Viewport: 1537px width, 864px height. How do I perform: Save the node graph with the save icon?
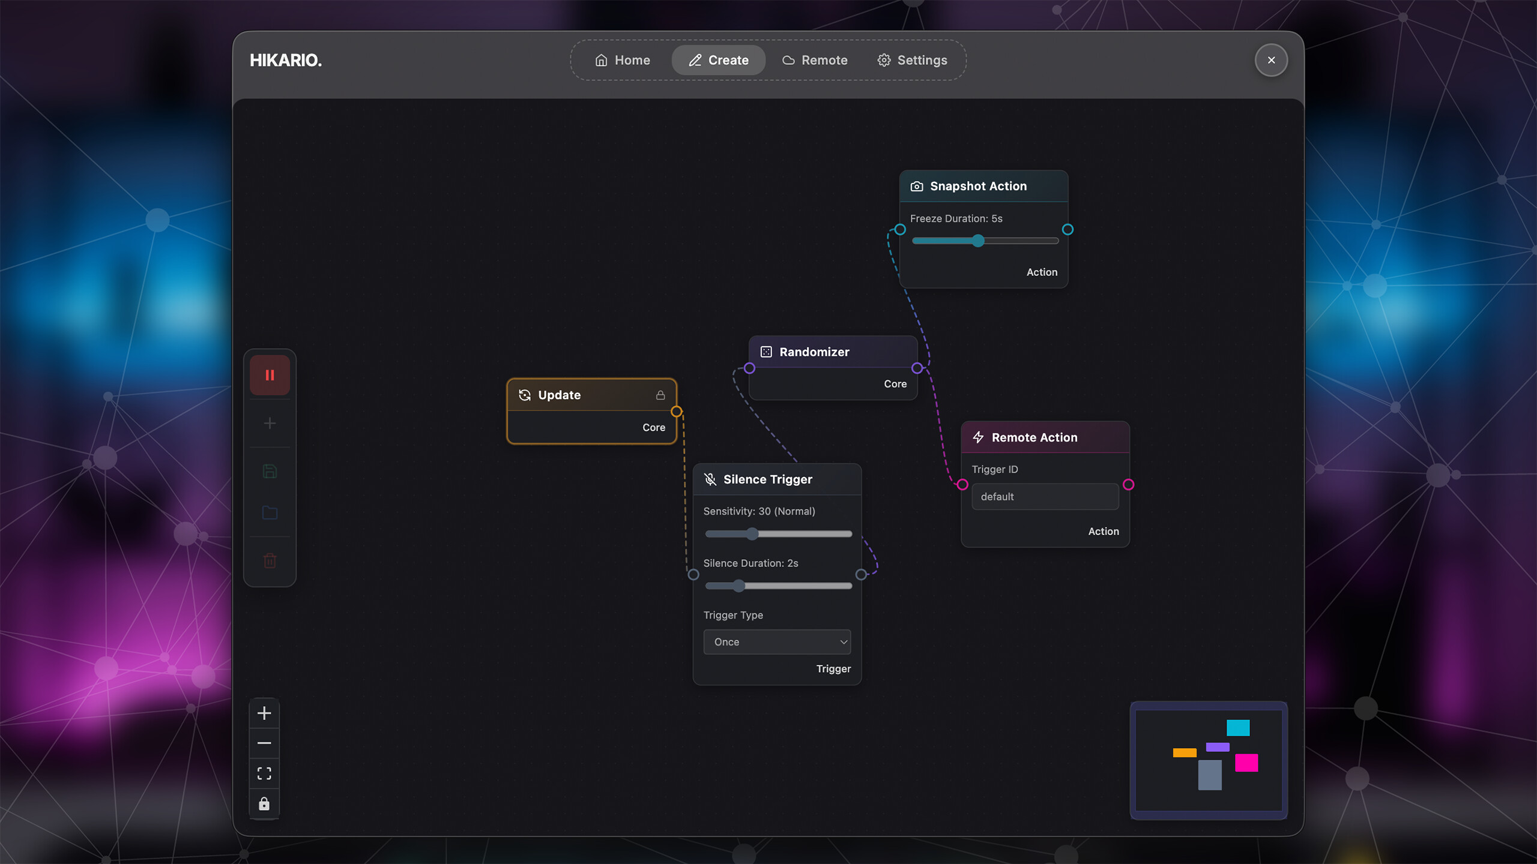click(270, 472)
